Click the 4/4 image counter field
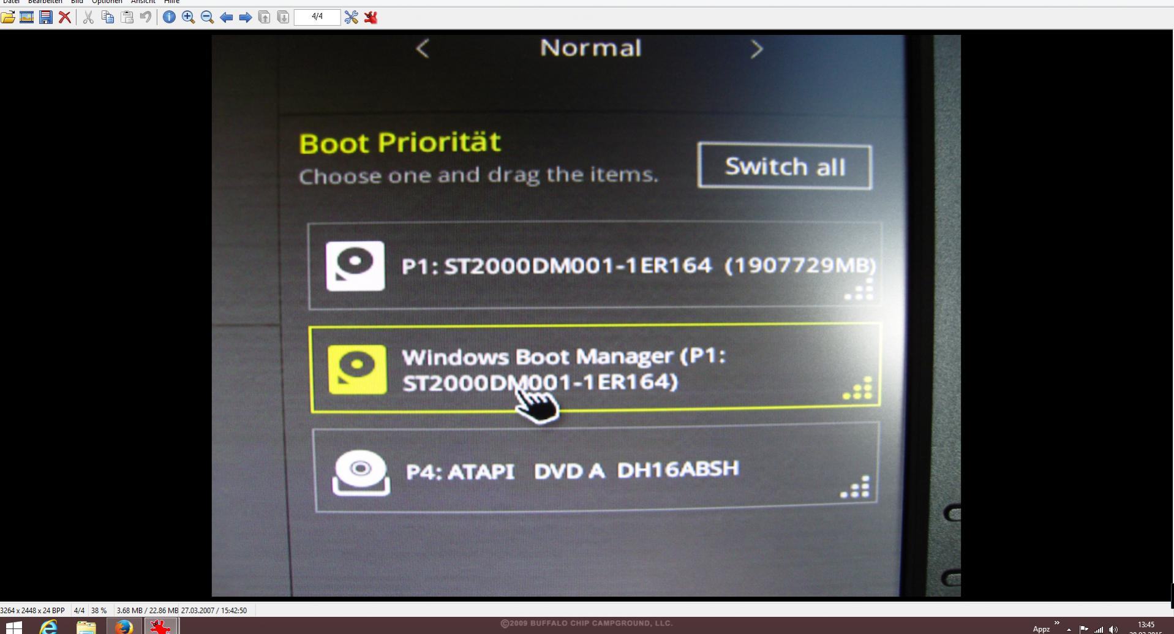The width and height of the screenshot is (1174, 634). [x=317, y=17]
